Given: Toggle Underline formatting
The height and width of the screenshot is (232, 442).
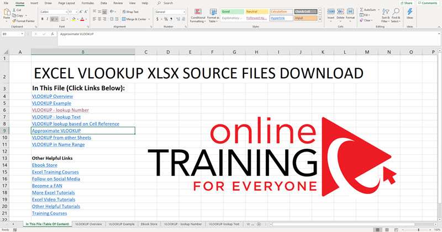Looking at the screenshot, I should (52, 19).
